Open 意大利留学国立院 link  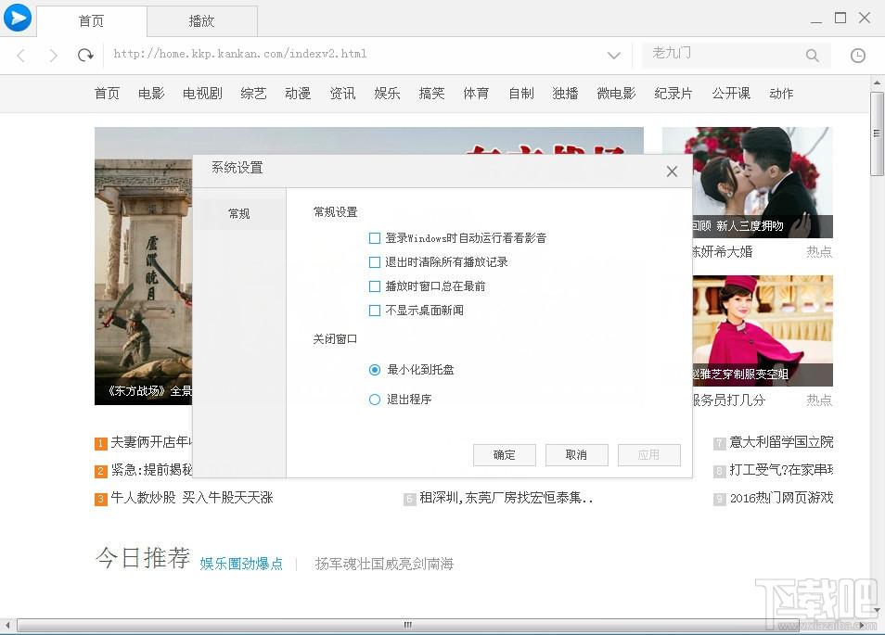coord(781,442)
